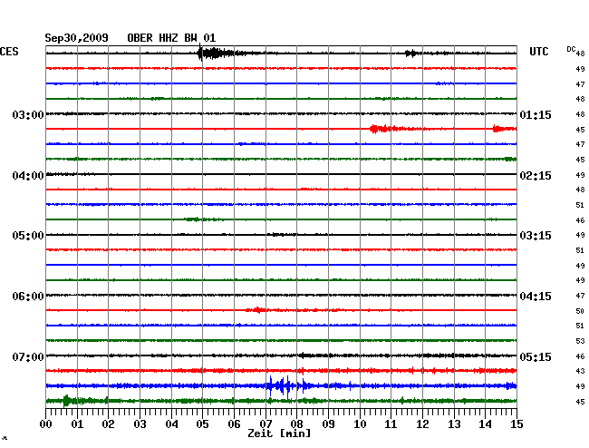Click minute 07 on the time axis
Image resolution: width=589 pixels, height=448 pixels.
266,424
